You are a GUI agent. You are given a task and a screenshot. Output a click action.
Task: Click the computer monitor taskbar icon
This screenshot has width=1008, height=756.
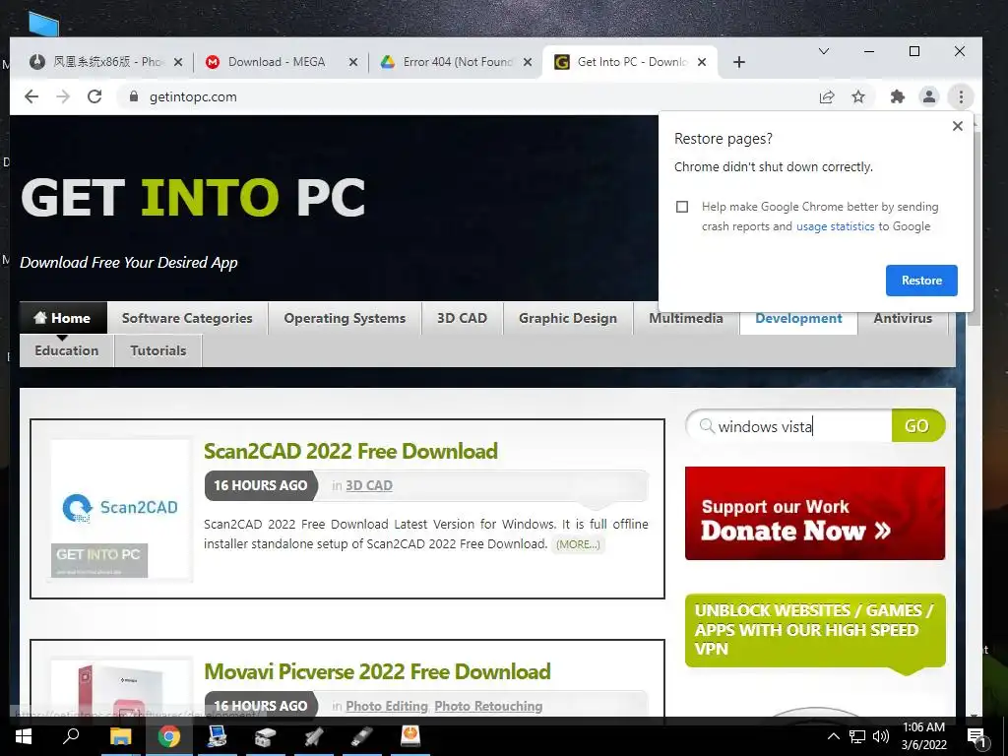(x=217, y=736)
